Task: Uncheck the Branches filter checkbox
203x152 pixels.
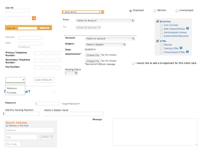Action: point(158,21)
